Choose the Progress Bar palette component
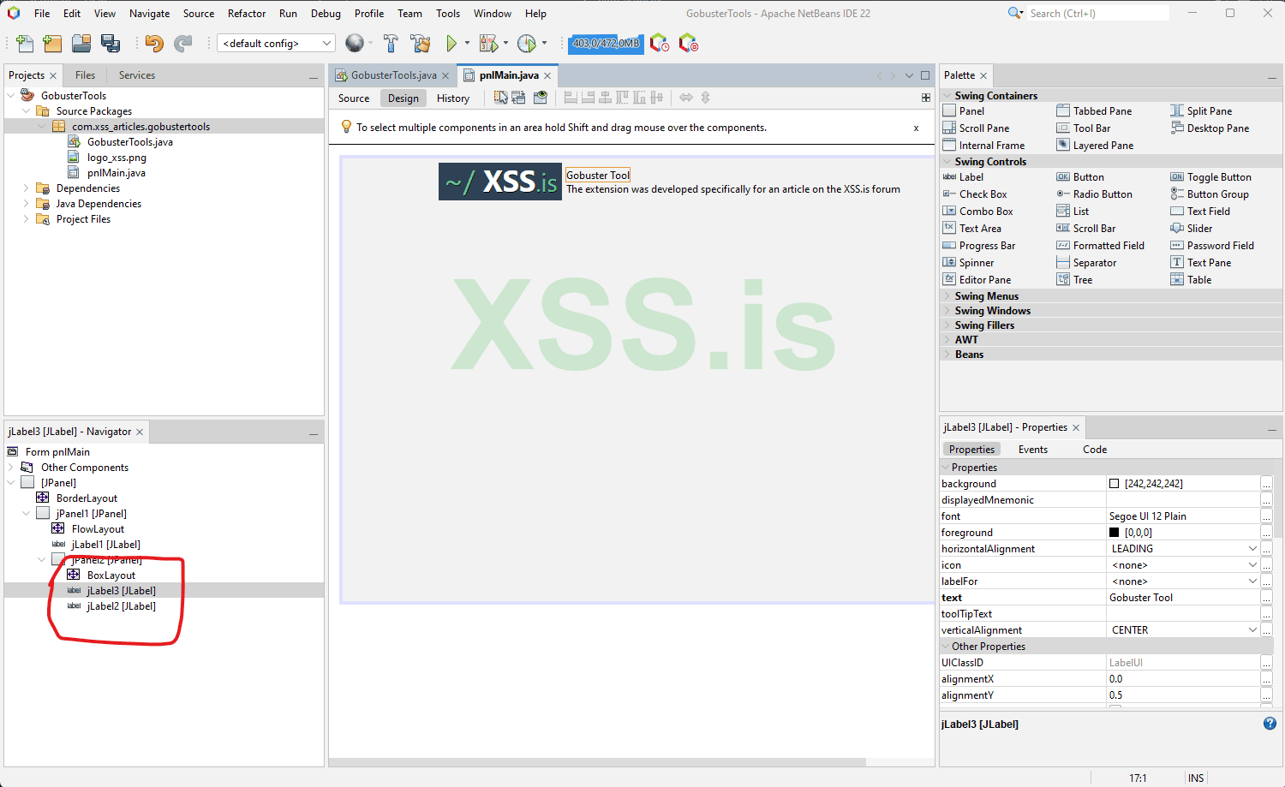Screen dimensions: 1285x787 (x=979, y=246)
